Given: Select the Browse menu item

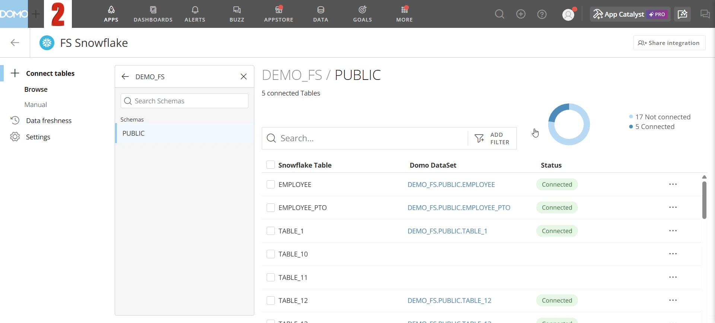Looking at the screenshot, I should coord(36,90).
